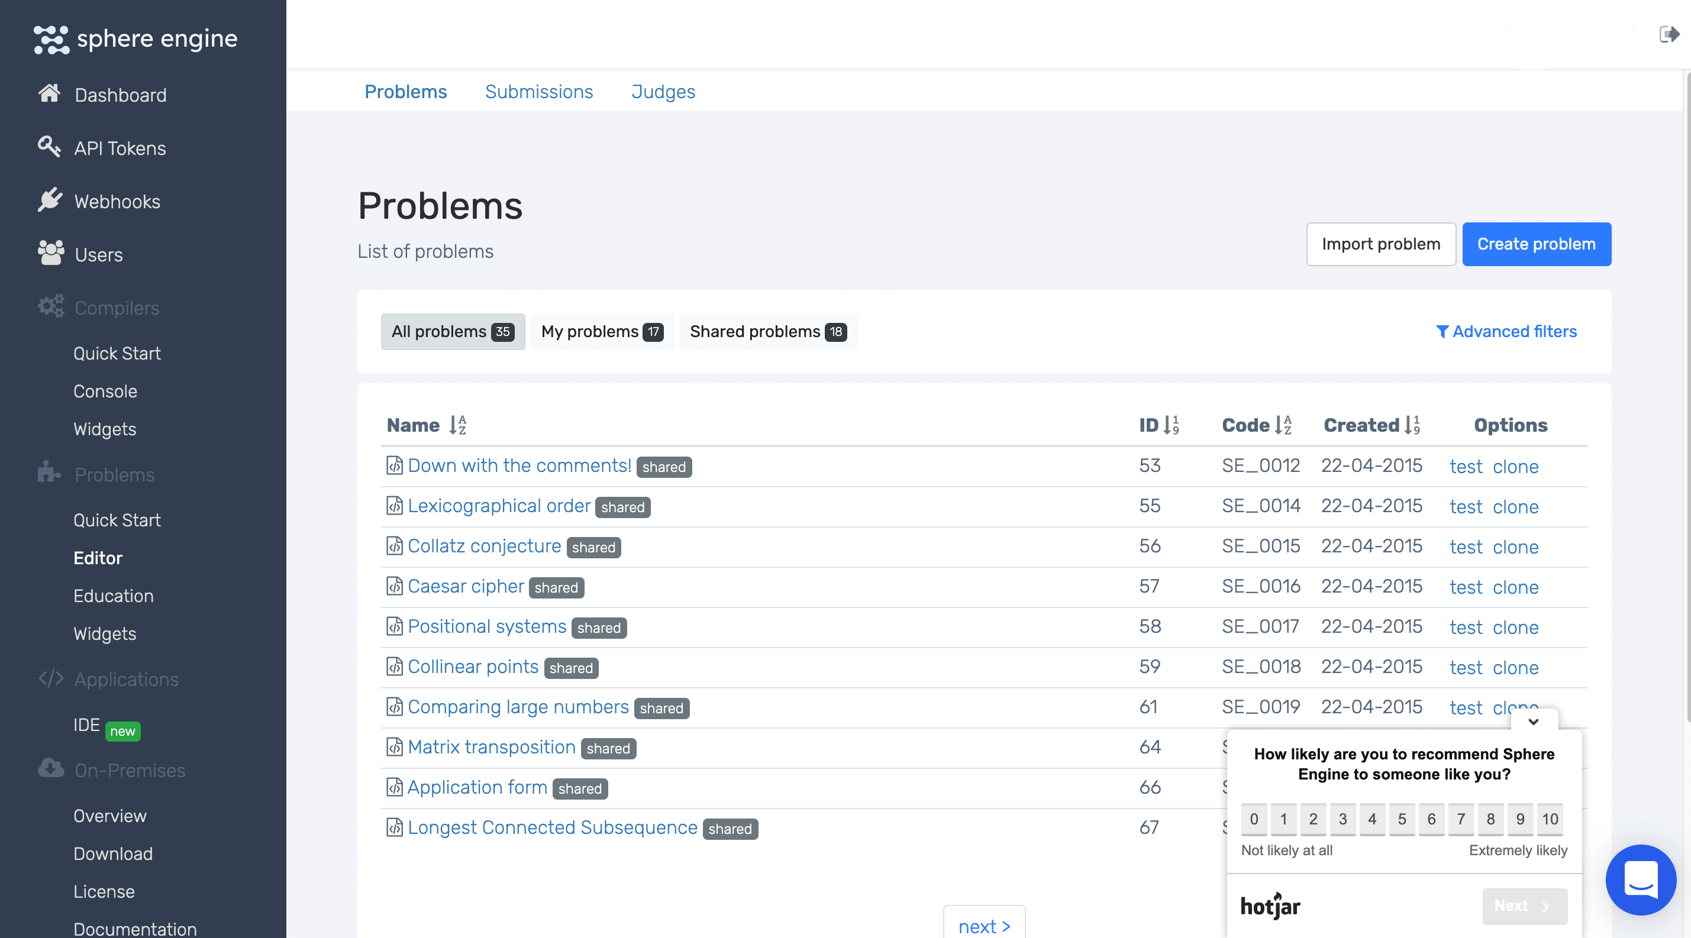Open the Collatz conjecture problem link

pyautogui.click(x=484, y=546)
